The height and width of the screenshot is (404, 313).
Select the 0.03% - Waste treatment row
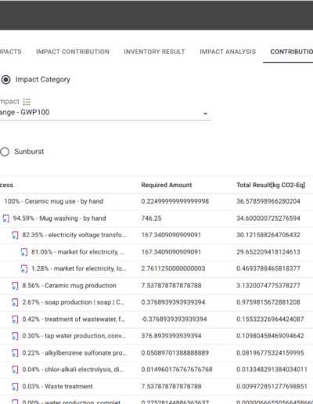click(x=156, y=387)
